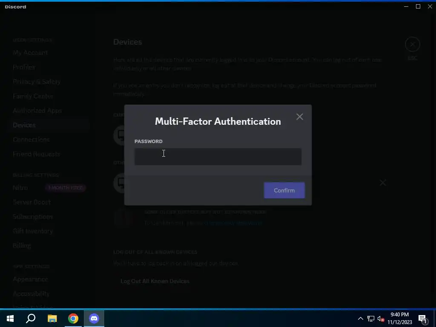Open Gift Inventory page
The image size is (436, 327).
pos(33,231)
